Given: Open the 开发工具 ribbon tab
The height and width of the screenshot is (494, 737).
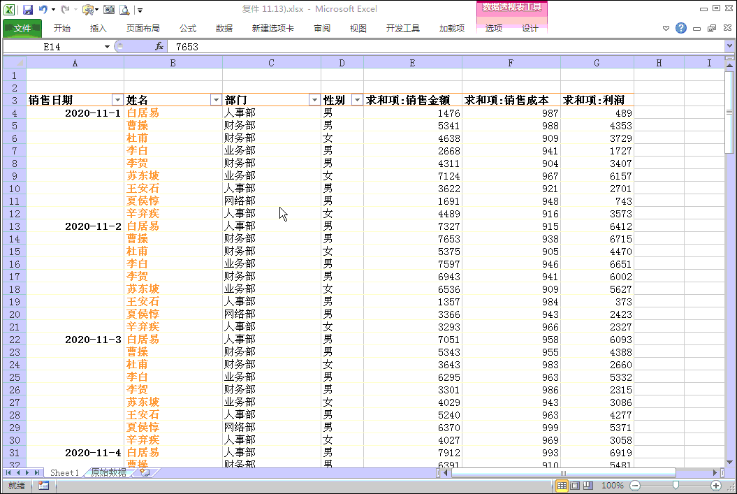Looking at the screenshot, I should (x=403, y=28).
